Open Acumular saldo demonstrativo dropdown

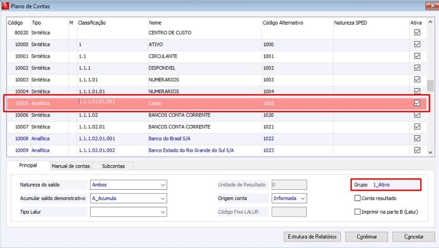162,198
